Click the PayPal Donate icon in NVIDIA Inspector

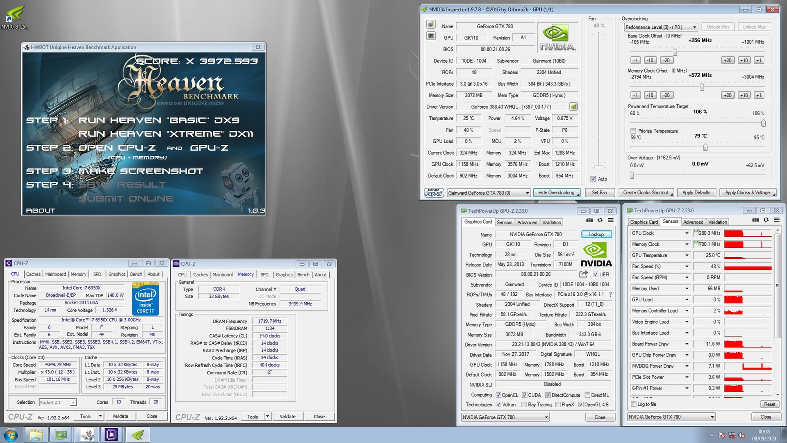click(x=434, y=193)
